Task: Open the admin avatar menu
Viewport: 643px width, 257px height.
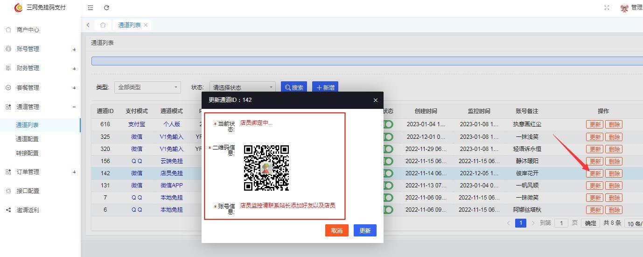Action: tap(631, 7)
